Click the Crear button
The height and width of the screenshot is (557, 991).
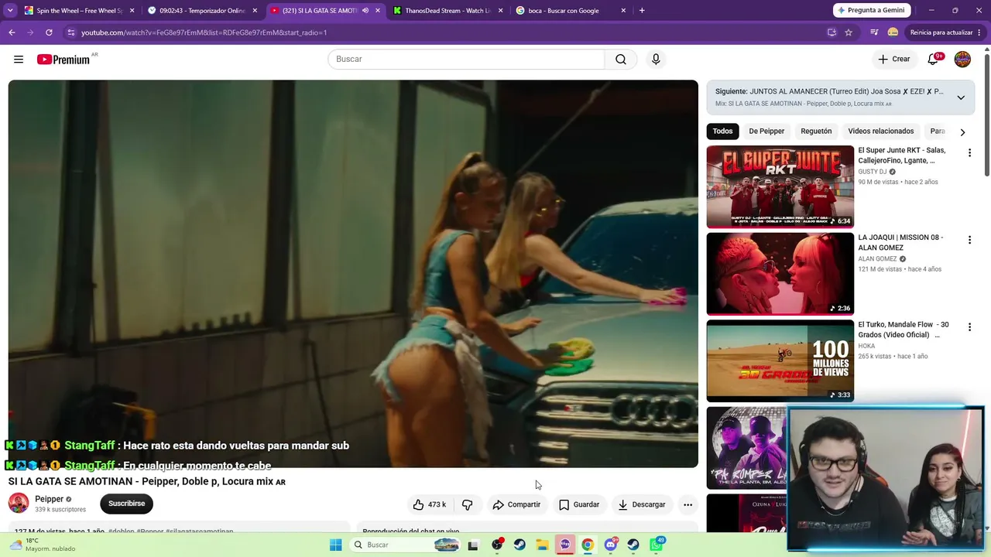pos(894,60)
